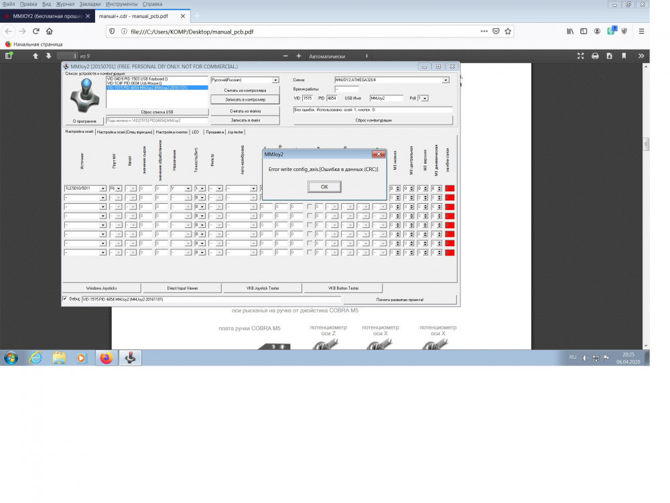The image size is (670, 503).
Task: Open Windows Start menu orb
Action: coord(11,357)
